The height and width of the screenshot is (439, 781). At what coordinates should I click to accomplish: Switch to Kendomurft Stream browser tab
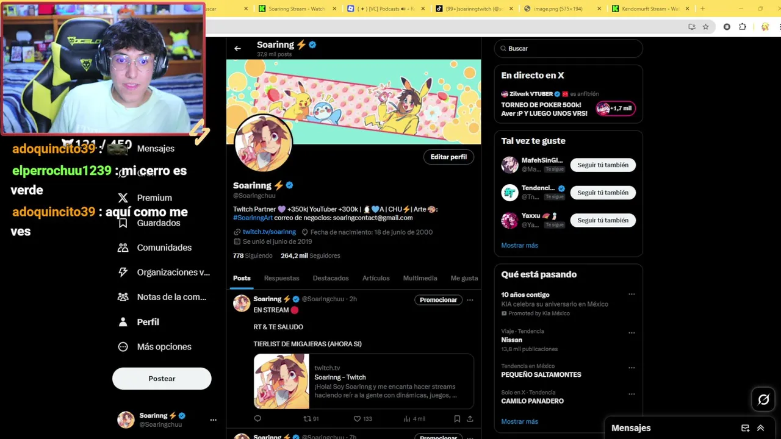[650, 9]
